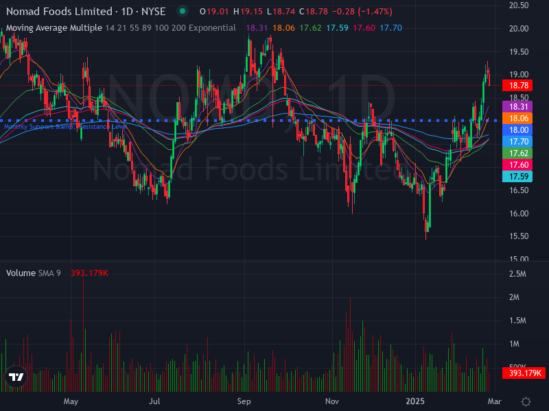This screenshot has width=549, height=411.
Task: Click the 2025 label on the time axis
Action: [x=416, y=401]
